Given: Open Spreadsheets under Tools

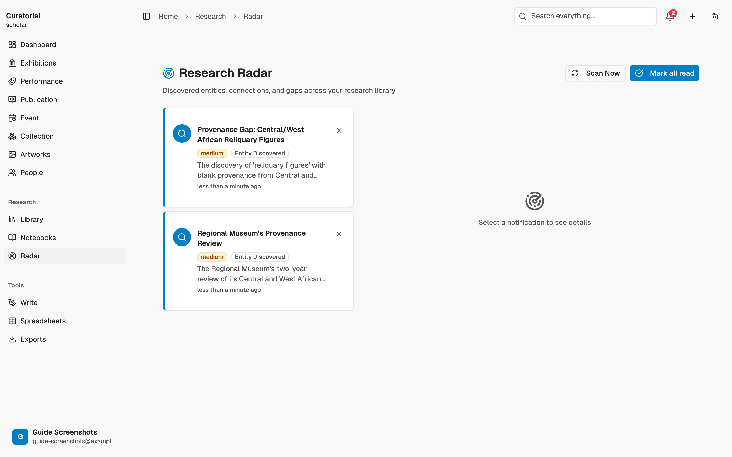Looking at the screenshot, I should tap(65, 321).
